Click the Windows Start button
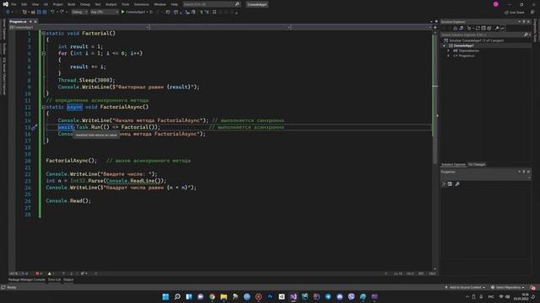 pyautogui.click(x=165, y=296)
